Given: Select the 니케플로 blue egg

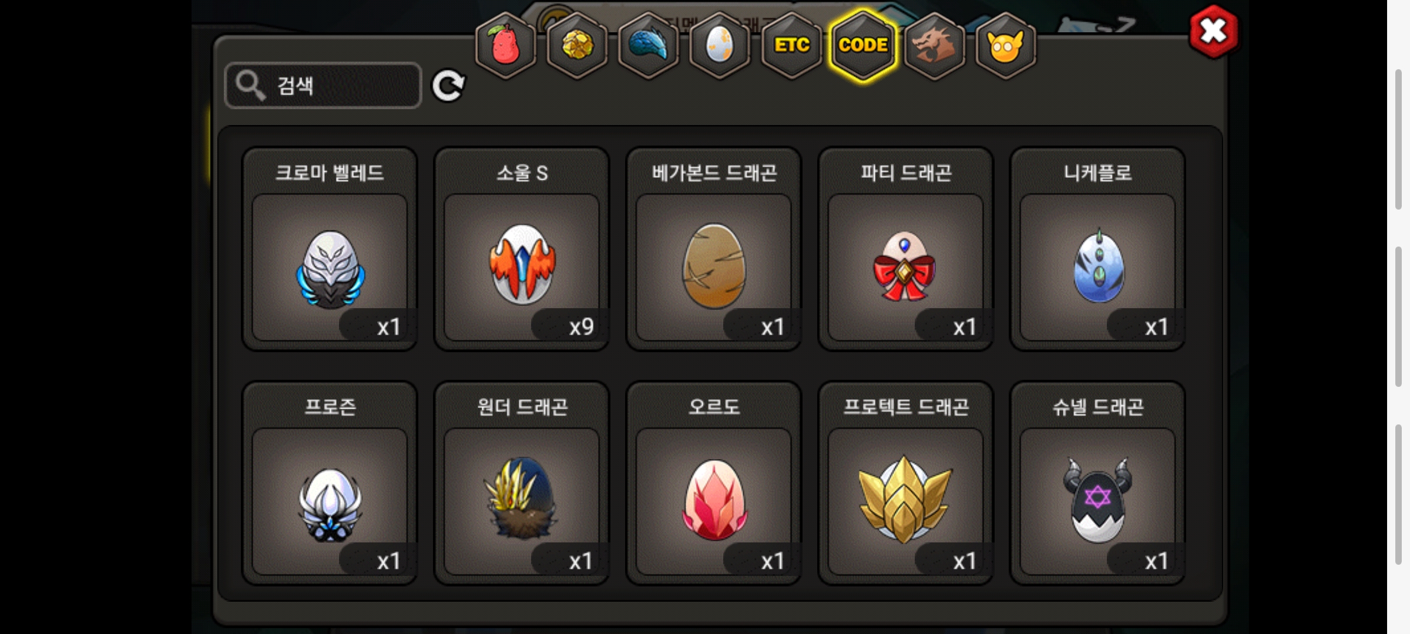Looking at the screenshot, I should click(1097, 249).
